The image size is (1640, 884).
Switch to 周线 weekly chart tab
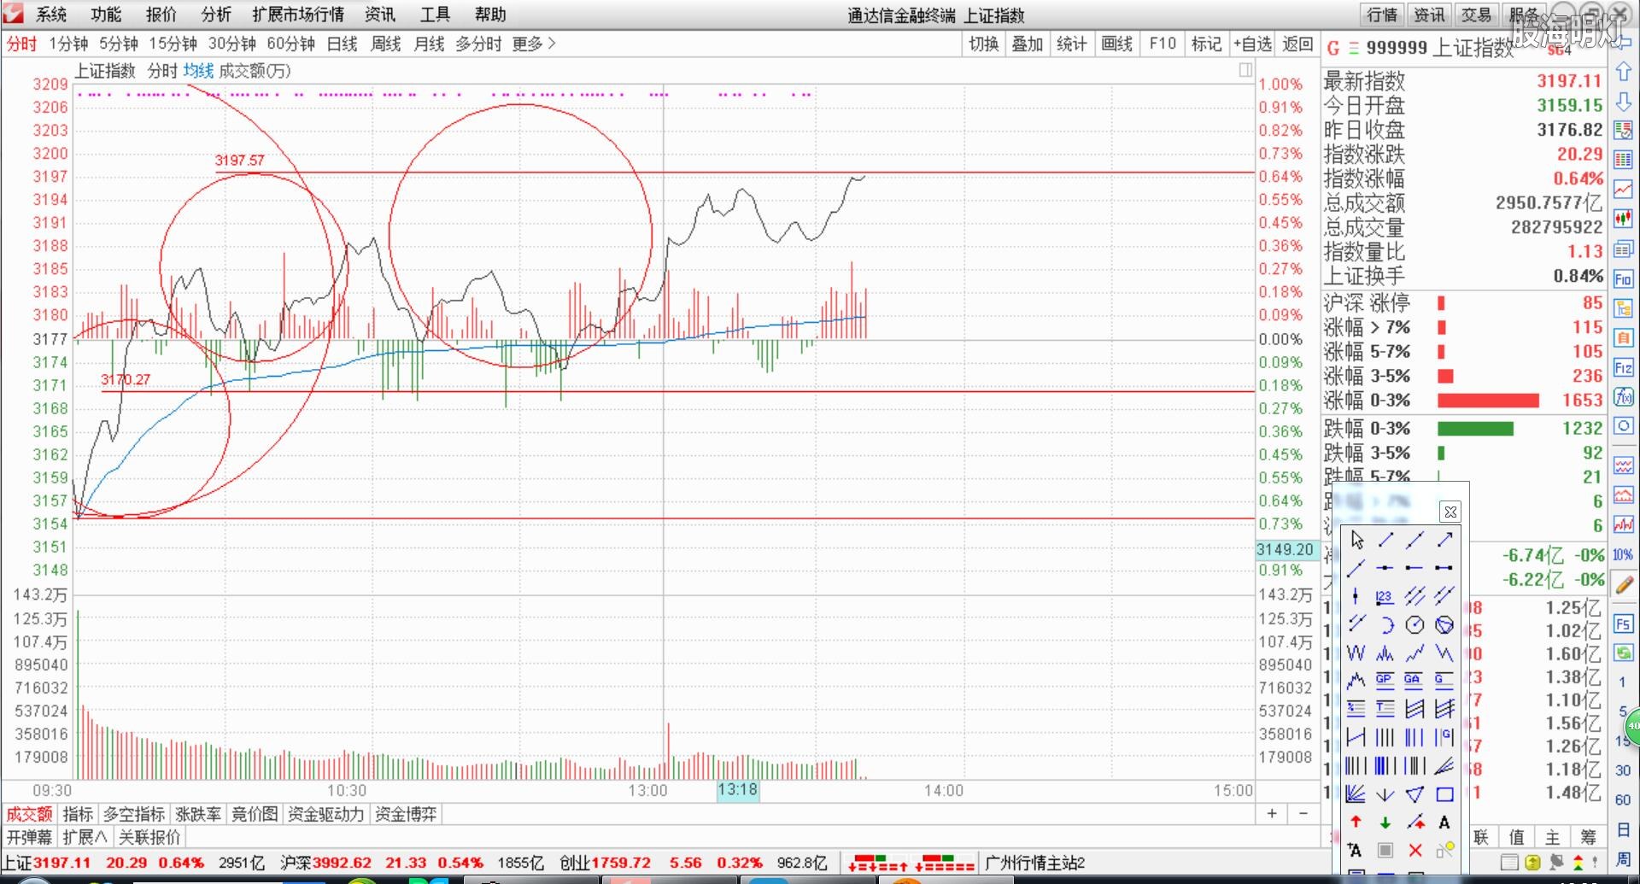tap(386, 44)
